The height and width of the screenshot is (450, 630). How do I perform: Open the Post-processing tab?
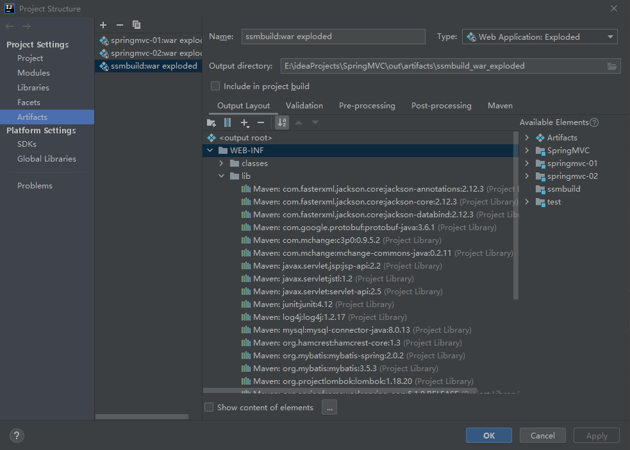[441, 106]
